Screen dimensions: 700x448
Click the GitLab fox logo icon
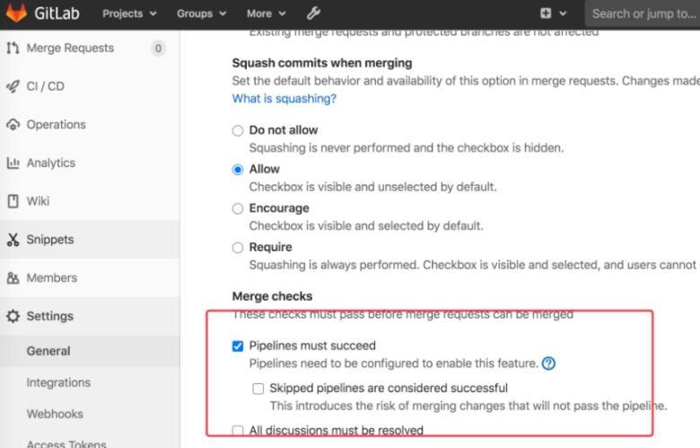[x=17, y=13]
